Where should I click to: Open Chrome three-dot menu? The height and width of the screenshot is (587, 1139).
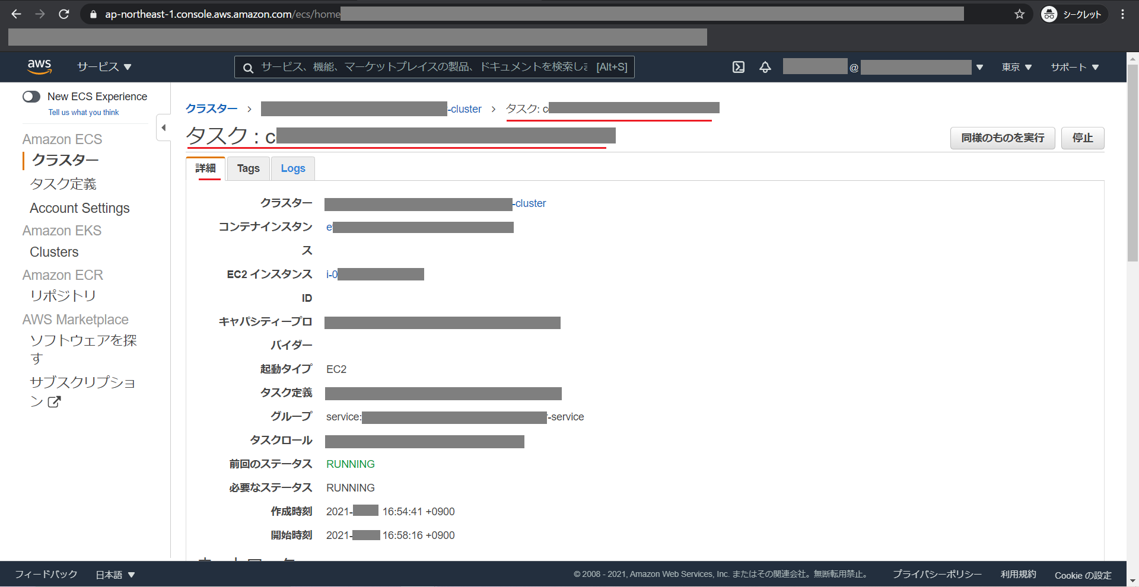[1122, 14]
